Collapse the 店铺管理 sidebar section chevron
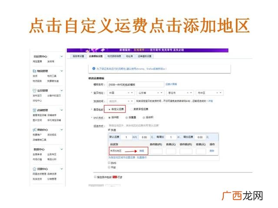 62,110
